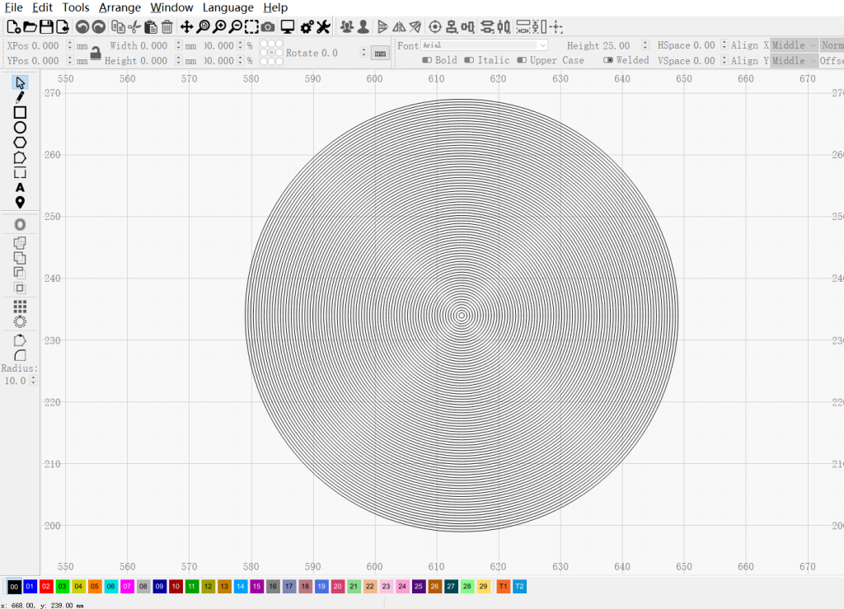Open the Circular Array tool
The height and width of the screenshot is (609, 844).
pyautogui.click(x=20, y=321)
